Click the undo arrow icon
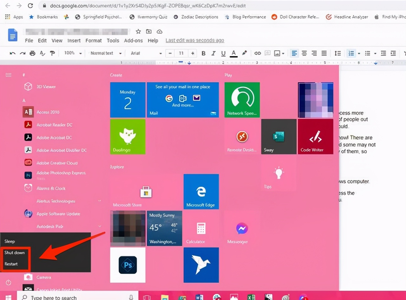Image resolution: width=406 pixels, height=300 pixels. [13, 53]
